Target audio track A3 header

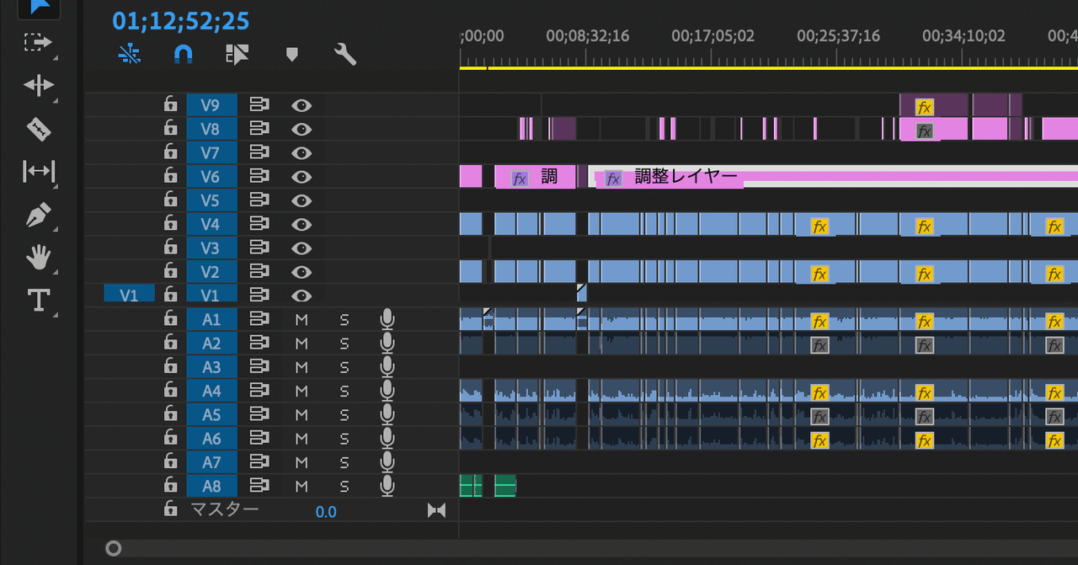[211, 366]
